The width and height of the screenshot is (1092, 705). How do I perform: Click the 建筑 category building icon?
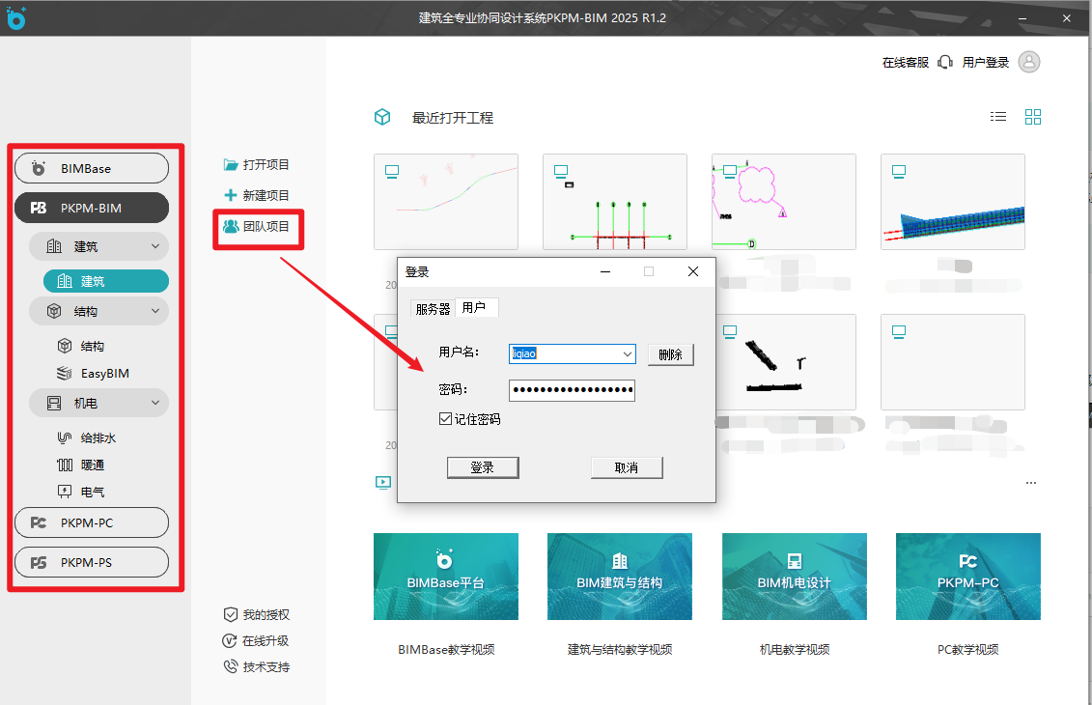click(x=54, y=246)
